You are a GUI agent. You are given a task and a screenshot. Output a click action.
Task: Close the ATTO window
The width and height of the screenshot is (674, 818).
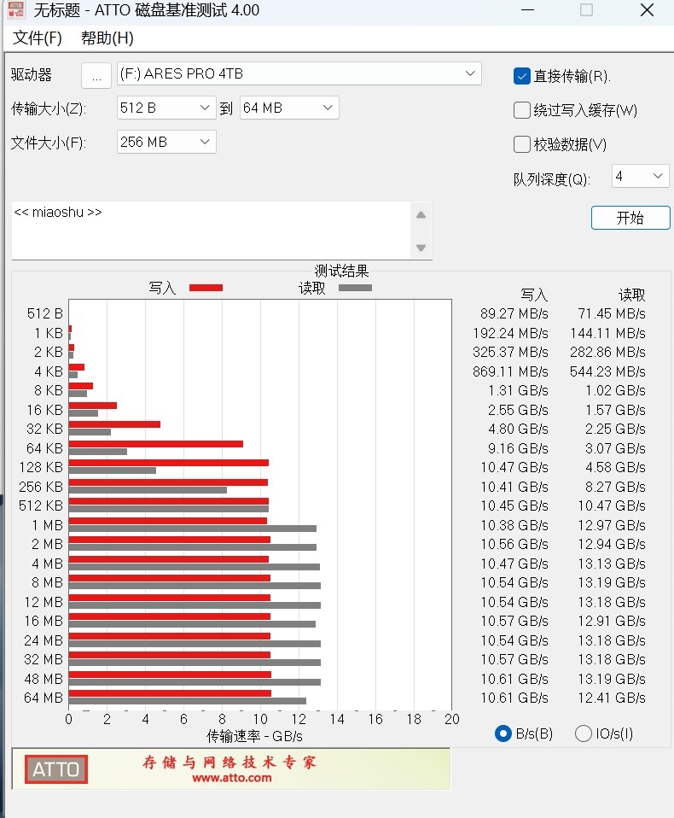pyautogui.click(x=647, y=10)
